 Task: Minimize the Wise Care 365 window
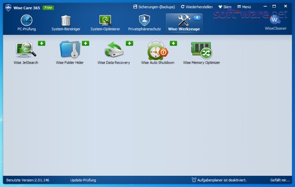tap(265, 6)
